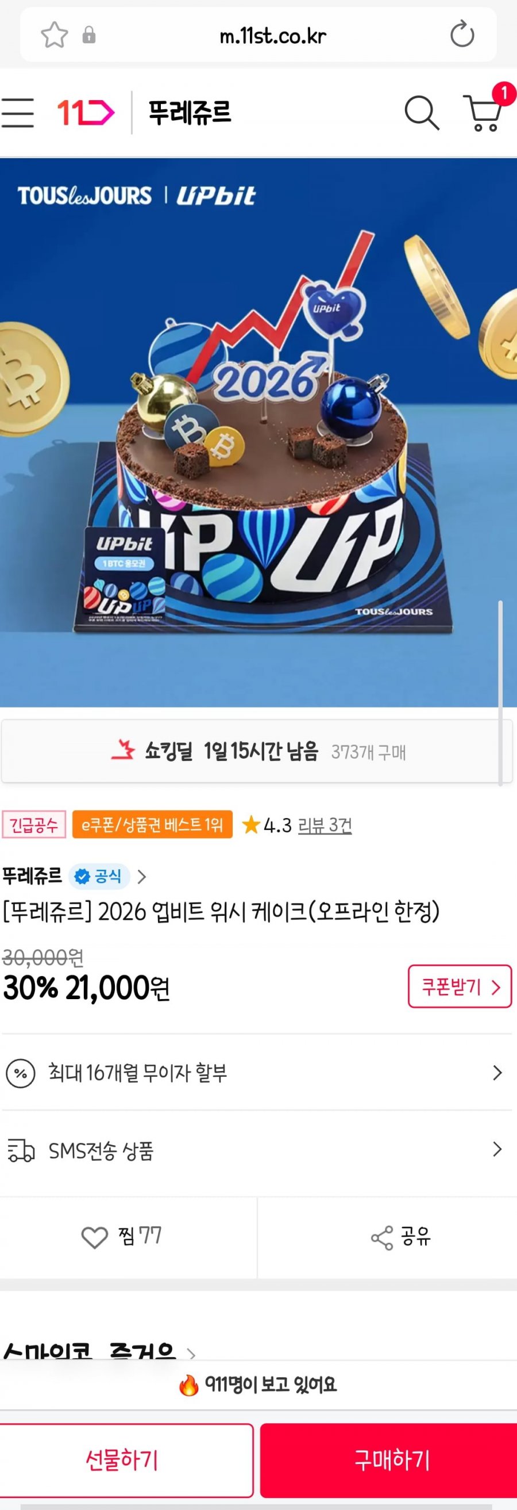Open the shopping cart icon

coord(484,113)
